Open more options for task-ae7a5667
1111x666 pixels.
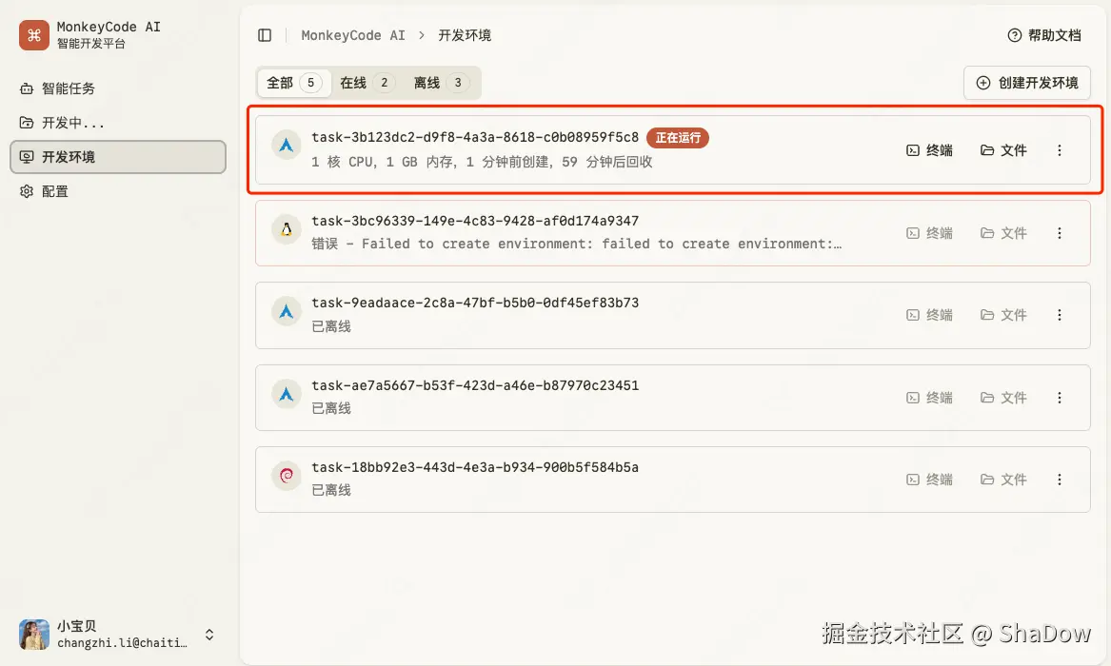1060,398
